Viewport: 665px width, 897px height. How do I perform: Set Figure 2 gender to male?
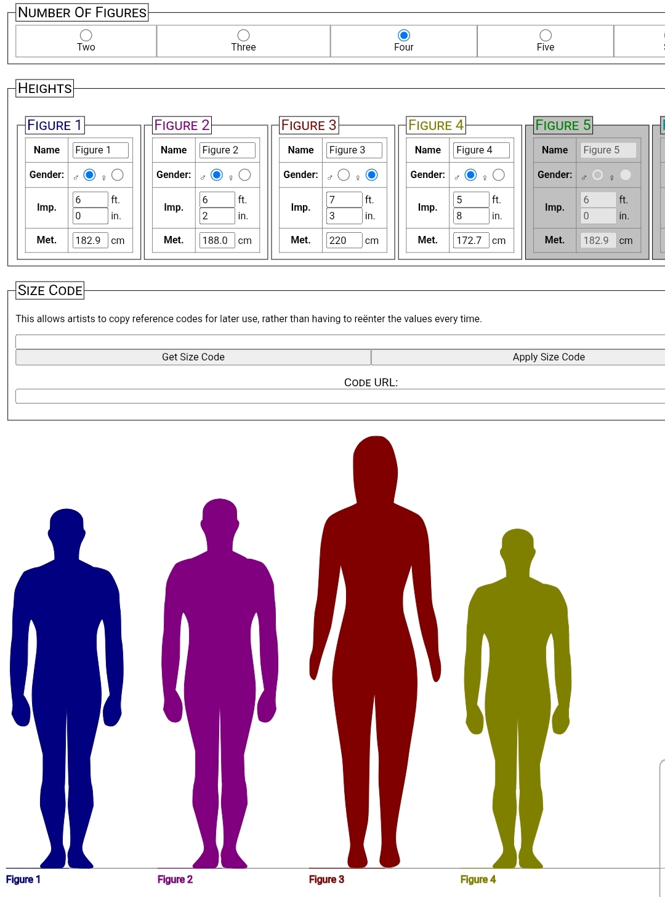pos(217,175)
